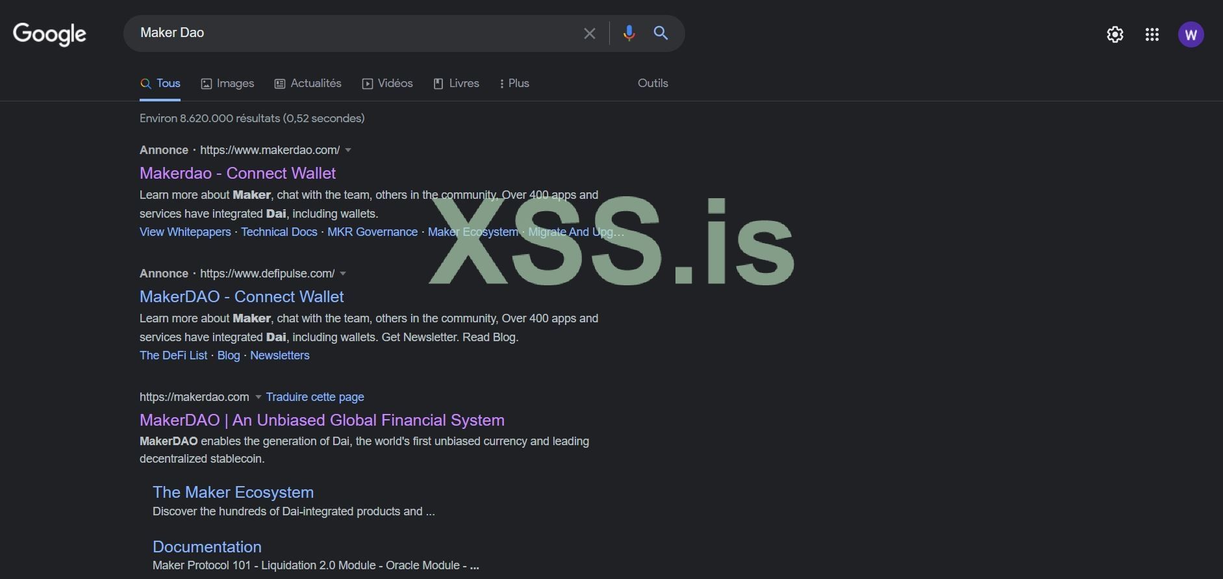This screenshot has height=579, width=1223.
Task: Expand arrow next to defipulse.com ad URL
Action: click(x=343, y=274)
